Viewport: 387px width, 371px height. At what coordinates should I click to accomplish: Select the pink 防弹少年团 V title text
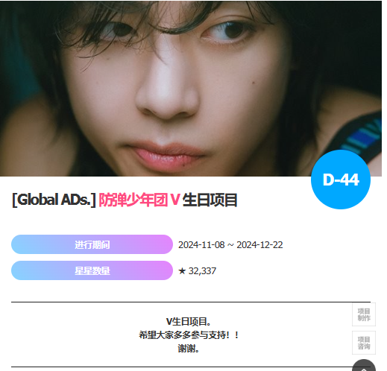tap(139, 200)
